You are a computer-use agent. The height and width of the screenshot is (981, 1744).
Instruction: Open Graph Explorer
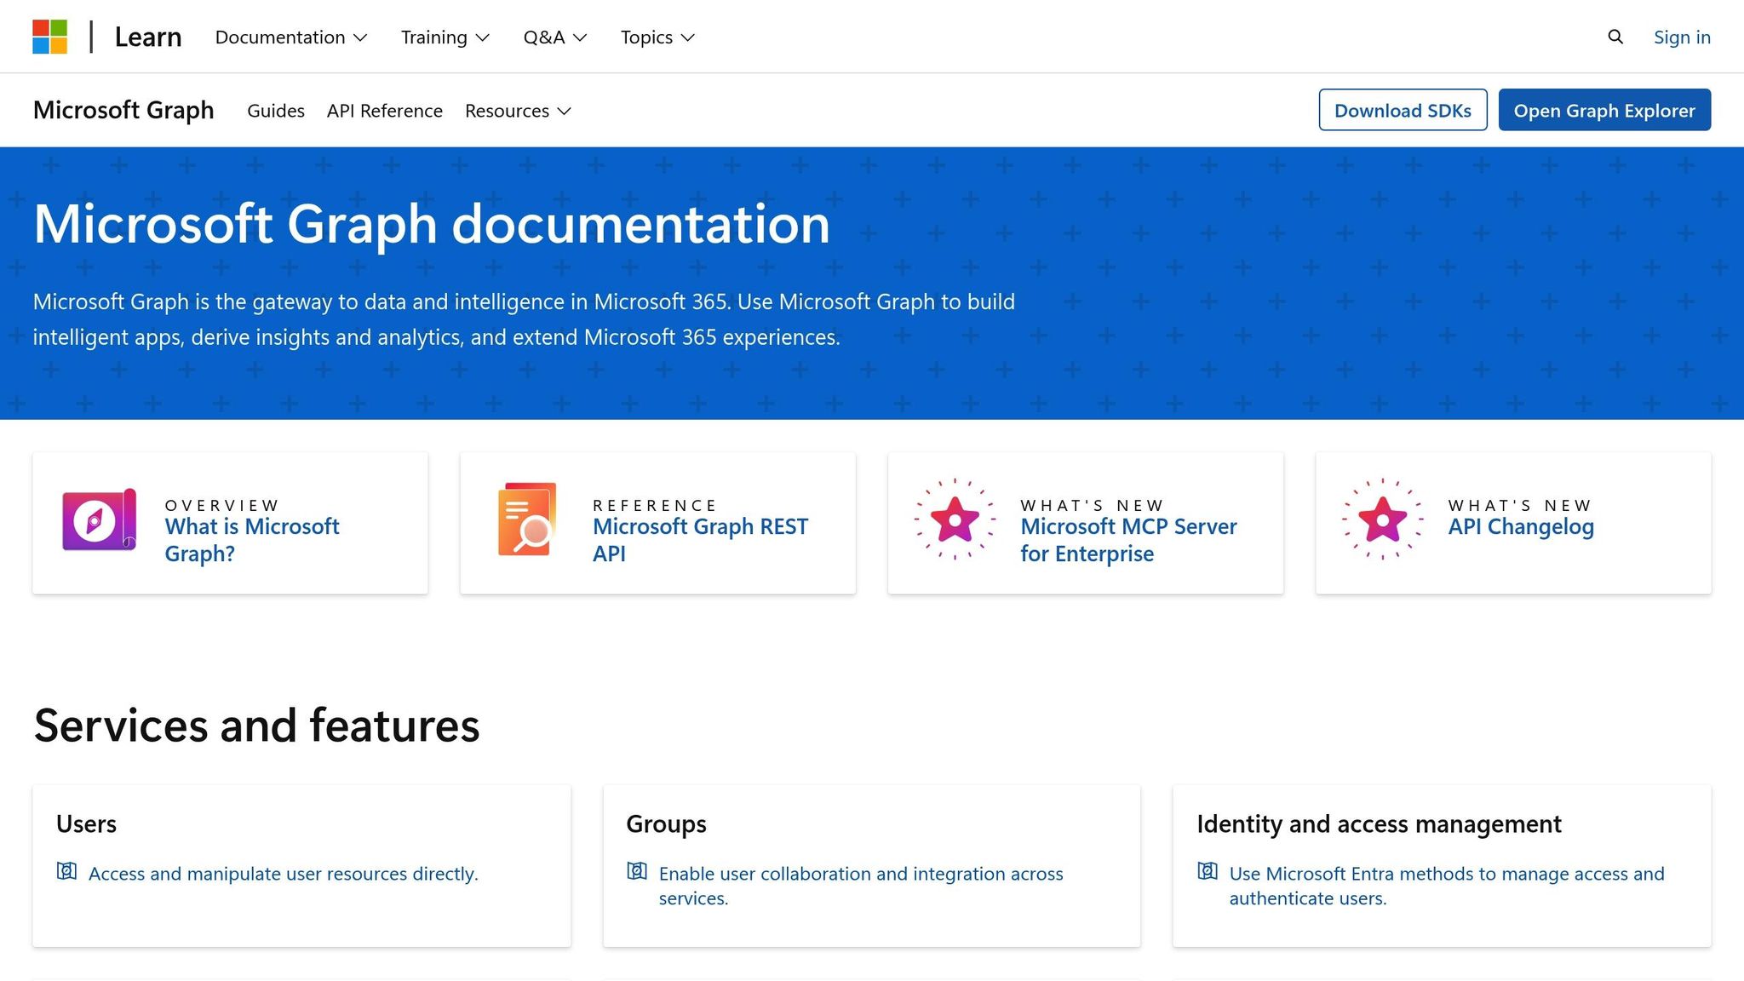click(1604, 110)
